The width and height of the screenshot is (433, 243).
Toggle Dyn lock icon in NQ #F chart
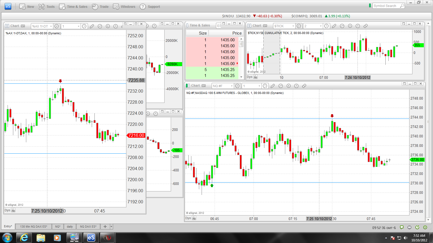(x=194, y=218)
